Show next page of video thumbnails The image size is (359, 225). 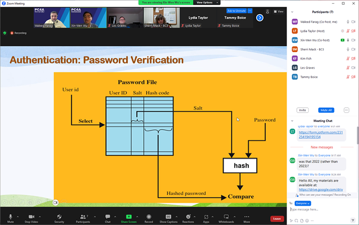pos(259,18)
